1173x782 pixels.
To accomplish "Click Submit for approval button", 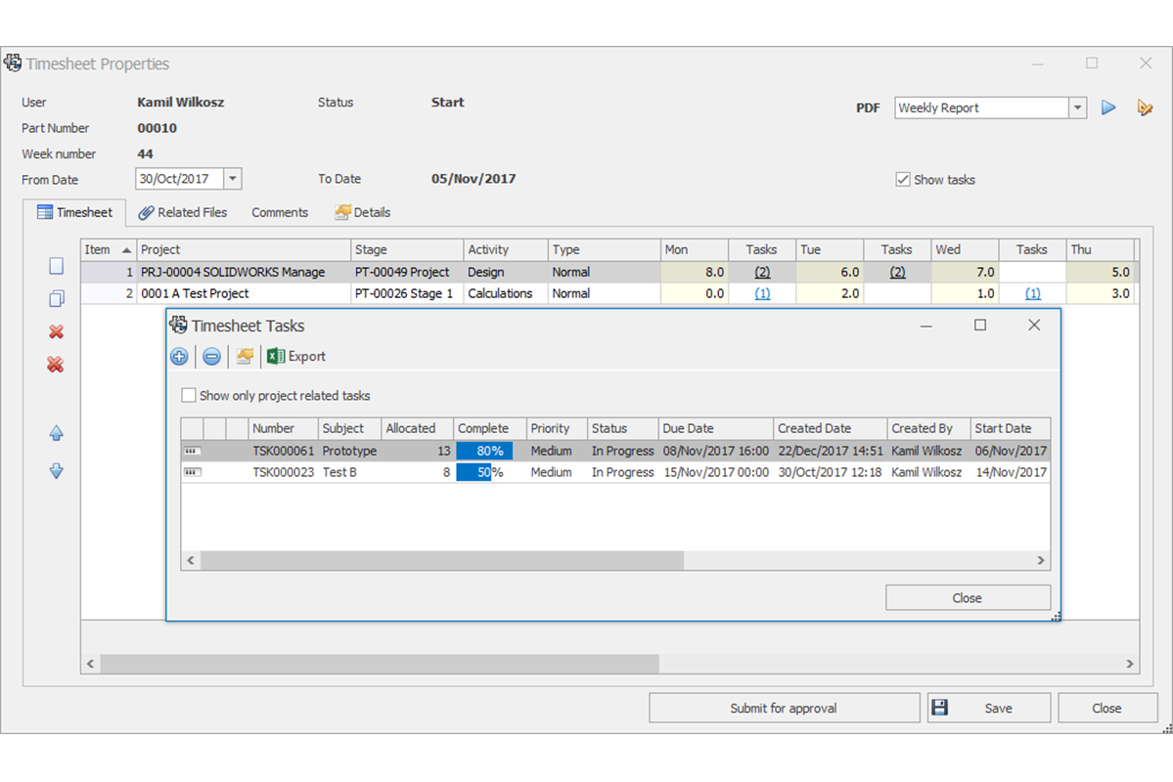I will (784, 708).
